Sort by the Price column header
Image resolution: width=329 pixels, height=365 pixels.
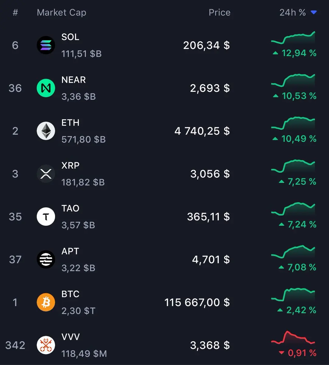pos(220,12)
